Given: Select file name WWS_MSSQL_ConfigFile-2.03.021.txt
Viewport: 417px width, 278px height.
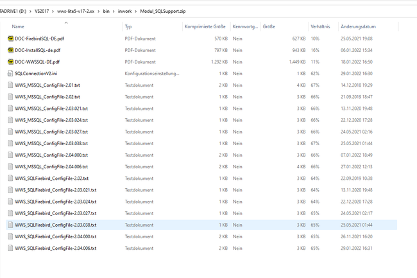Looking at the screenshot, I should [x=51, y=109].
